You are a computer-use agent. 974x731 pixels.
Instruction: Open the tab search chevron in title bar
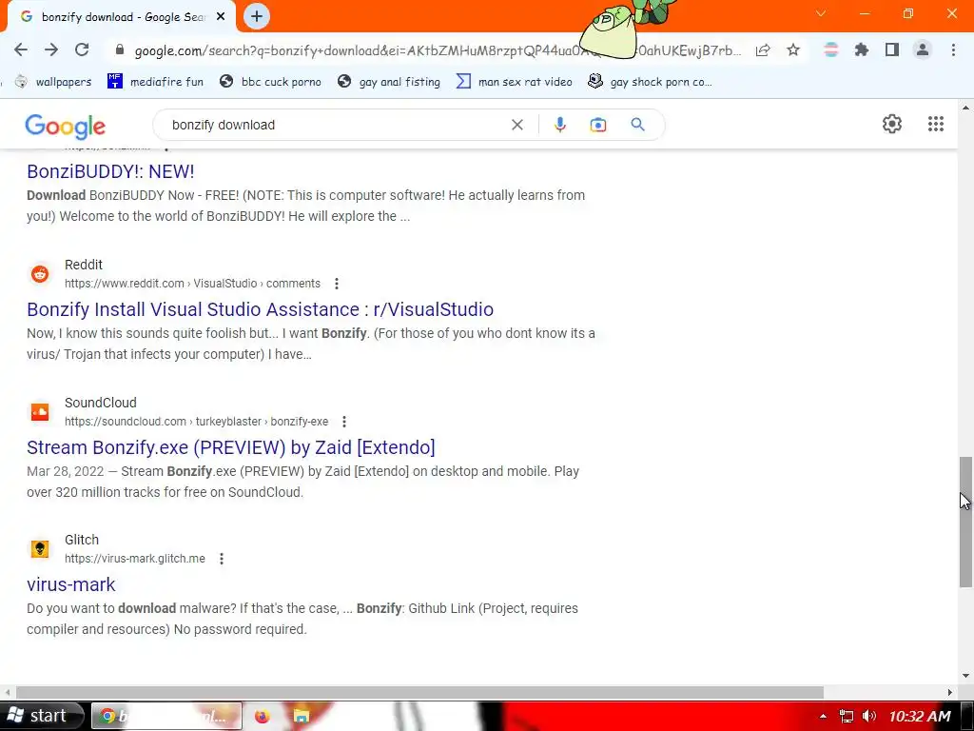(x=821, y=13)
